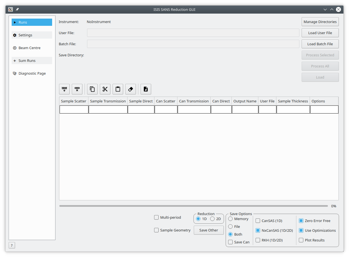The height and width of the screenshot is (257, 349).
Task: Click the Load Batch File button
Action: pyautogui.click(x=320, y=44)
